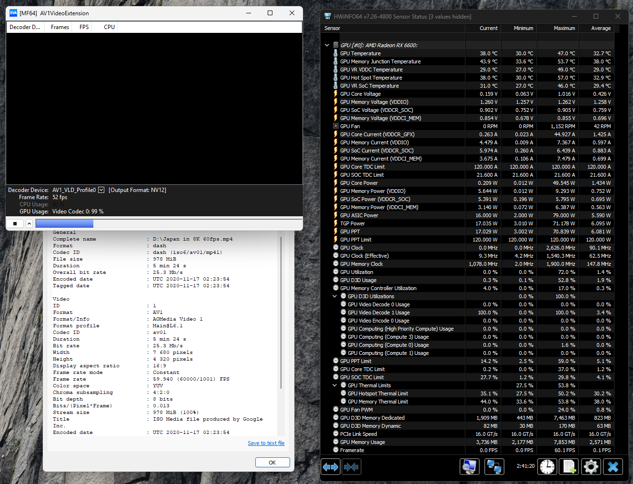The height and width of the screenshot is (484, 633).
Task: Click the log file sheet icon in HWiNFO
Action: 569,467
